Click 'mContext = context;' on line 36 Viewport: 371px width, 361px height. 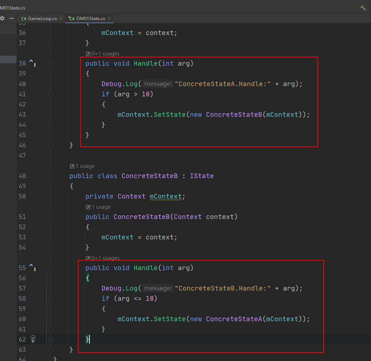click(x=139, y=33)
